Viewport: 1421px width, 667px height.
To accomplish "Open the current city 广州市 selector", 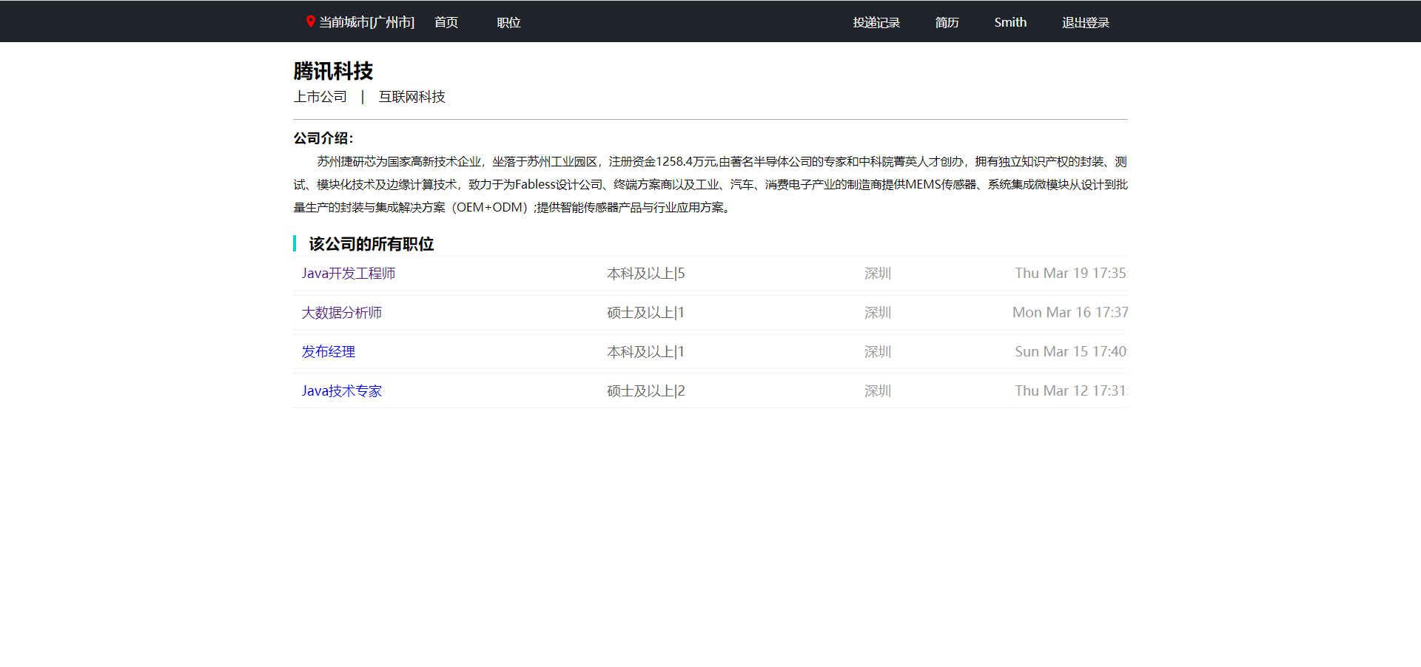I will coord(366,23).
